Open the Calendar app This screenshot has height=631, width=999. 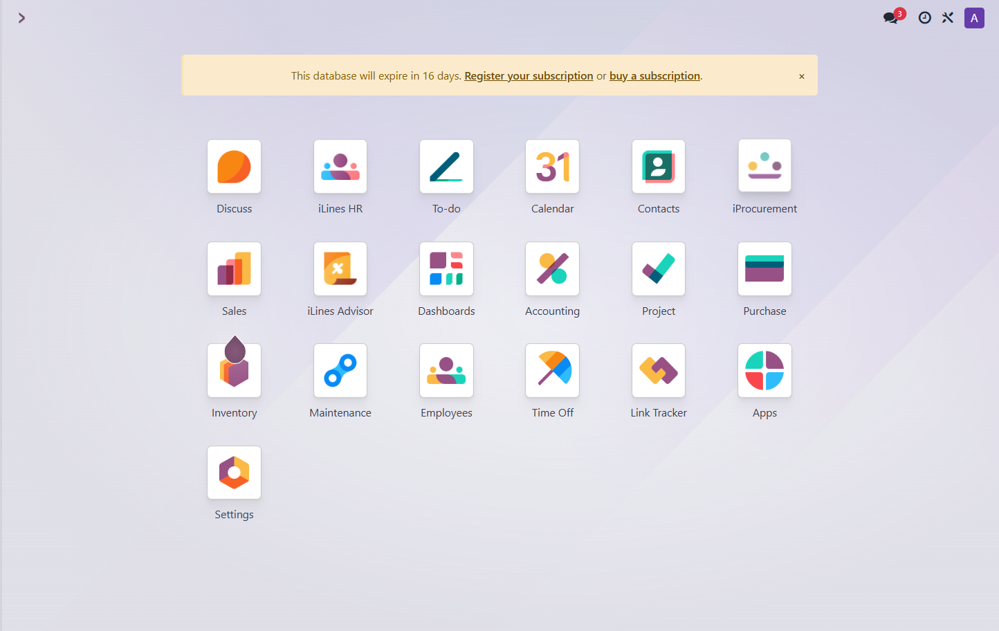coord(552,167)
